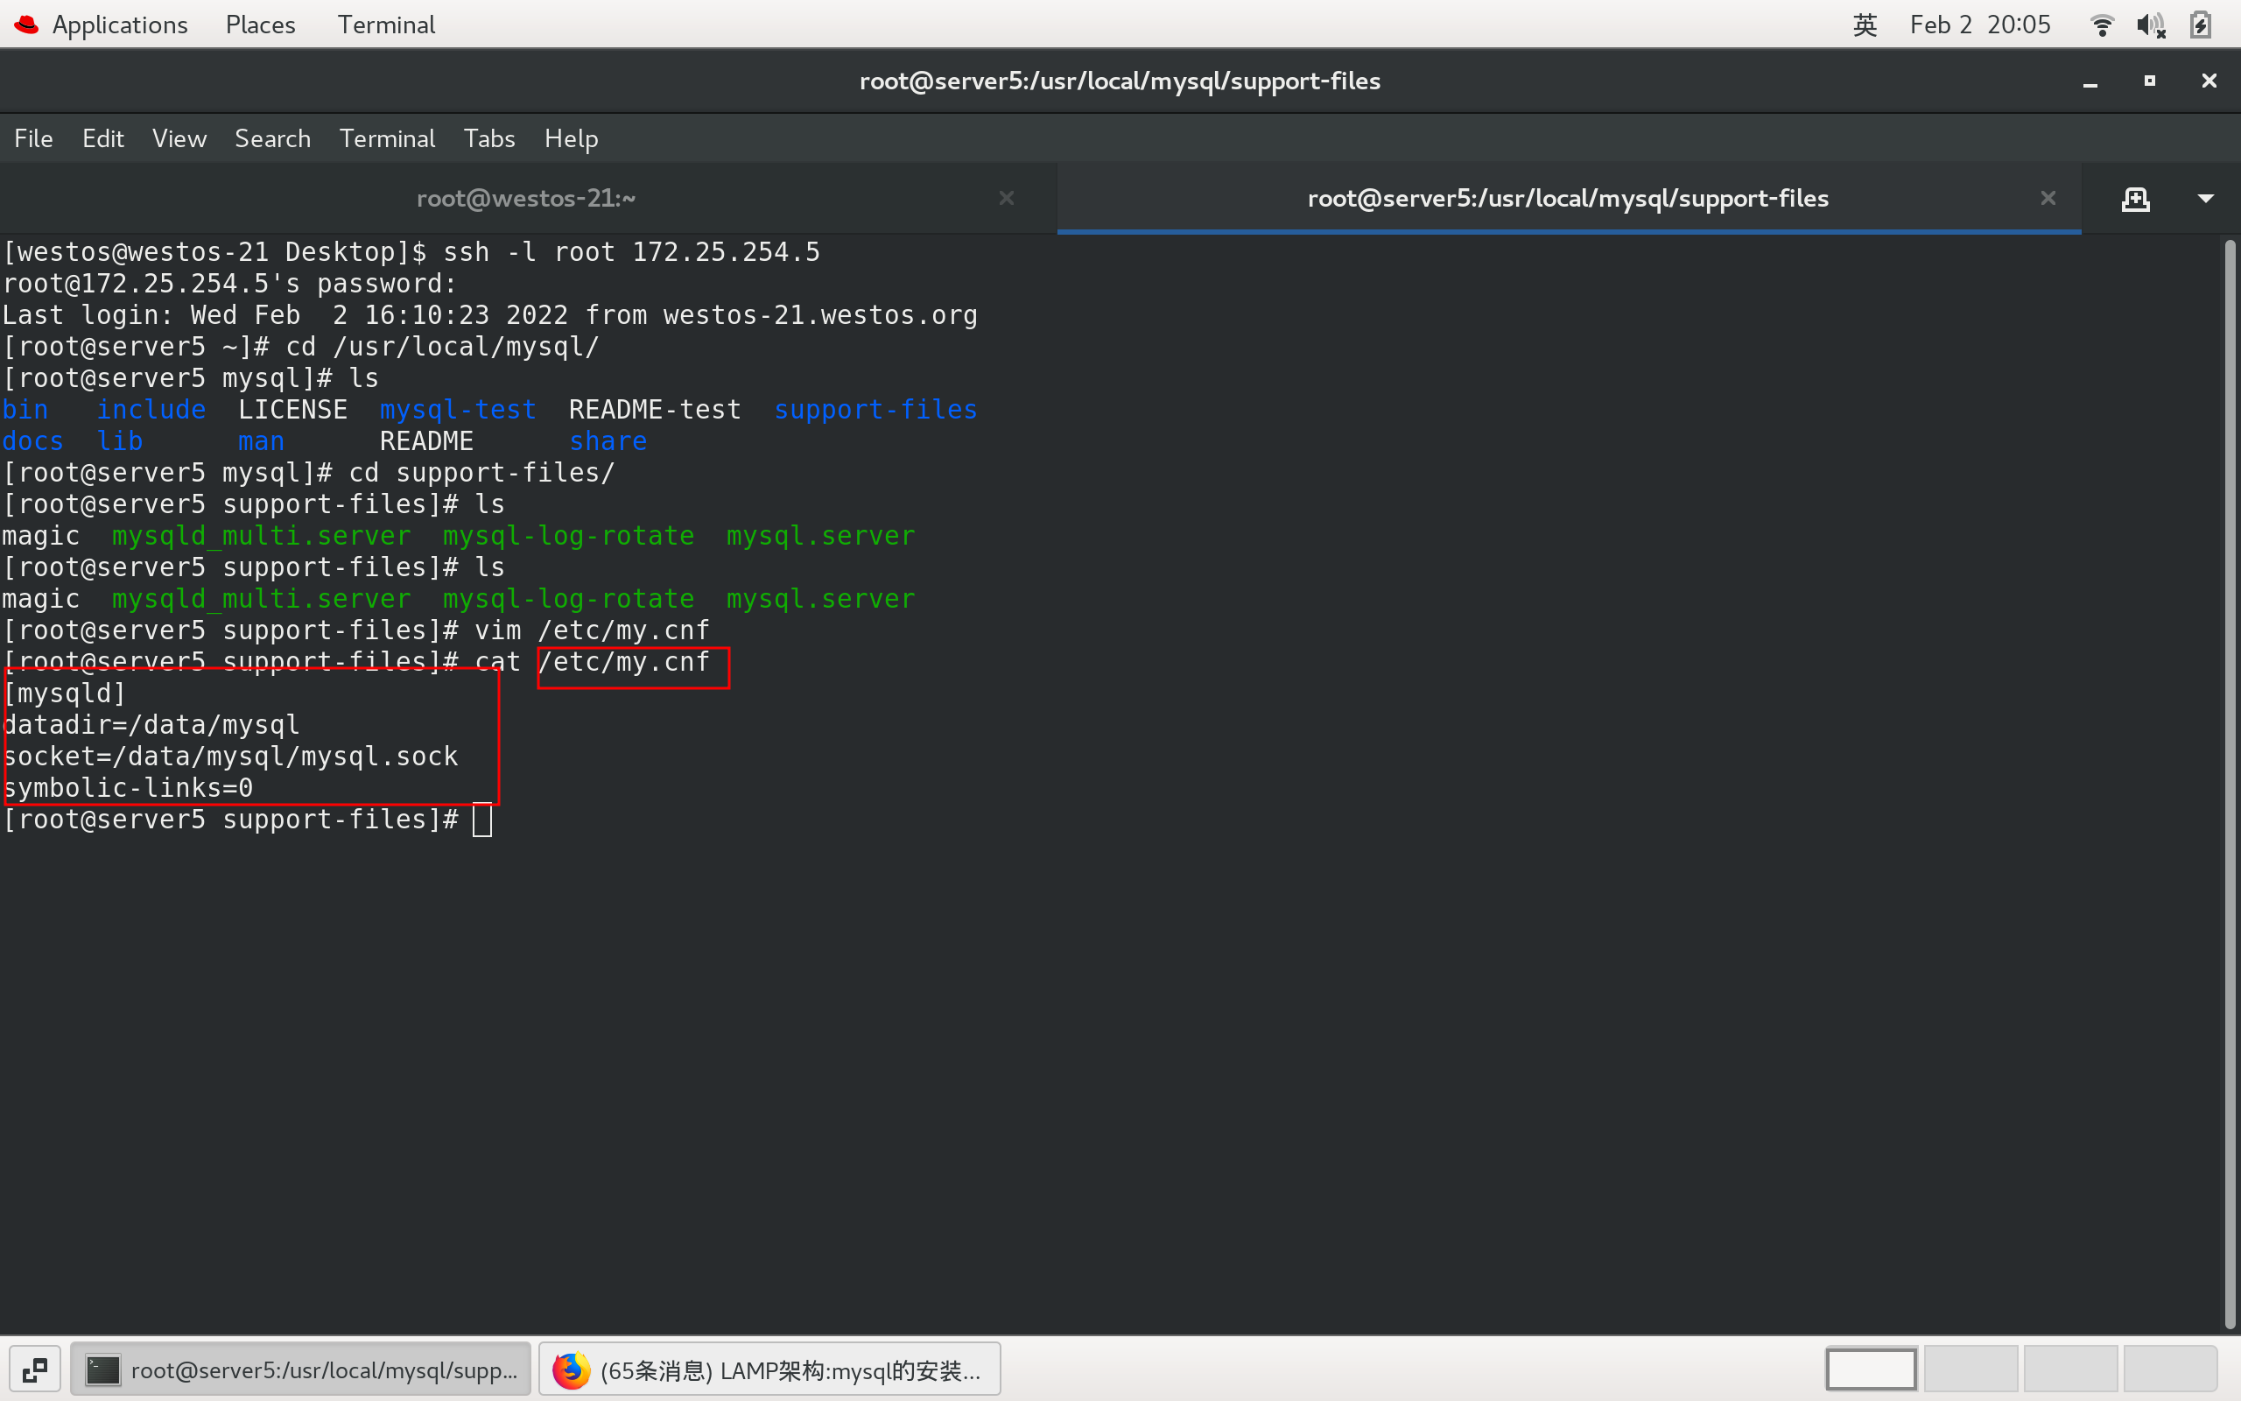This screenshot has width=2241, height=1401.
Task: Switch to the Firefox LAMP架构 taskbar window
Action: [769, 1369]
